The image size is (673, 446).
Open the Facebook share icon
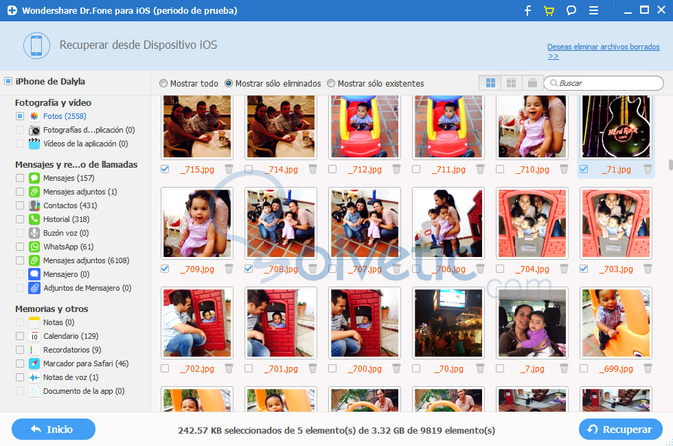(x=528, y=10)
